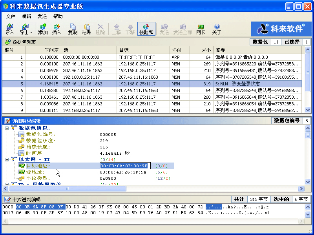Toggle the 校验和 (Checksum) button

[146, 29]
